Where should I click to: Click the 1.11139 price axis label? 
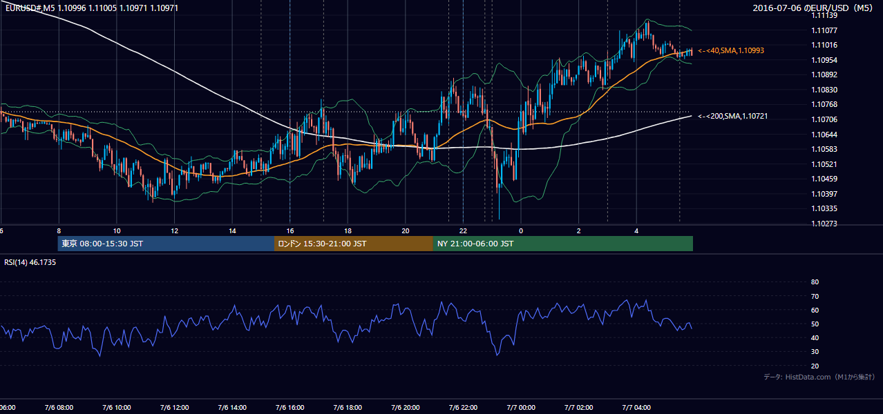pyautogui.click(x=825, y=16)
